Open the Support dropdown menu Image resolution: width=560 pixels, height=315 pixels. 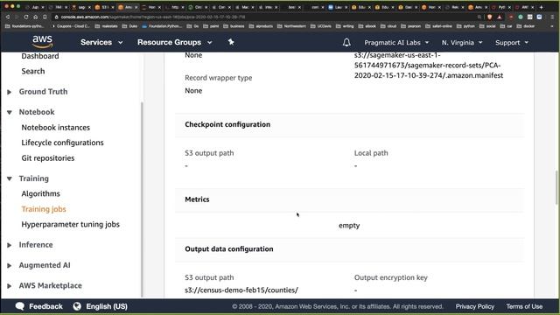pos(512,43)
